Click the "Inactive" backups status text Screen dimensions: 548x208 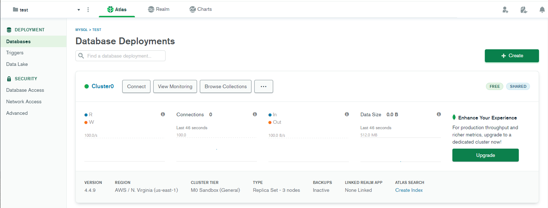(321, 190)
